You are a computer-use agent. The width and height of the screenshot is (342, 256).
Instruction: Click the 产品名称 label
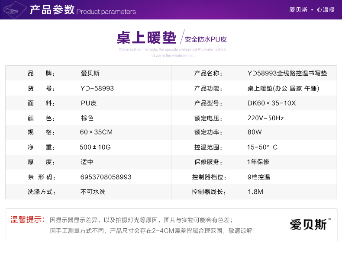[x=208, y=73]
